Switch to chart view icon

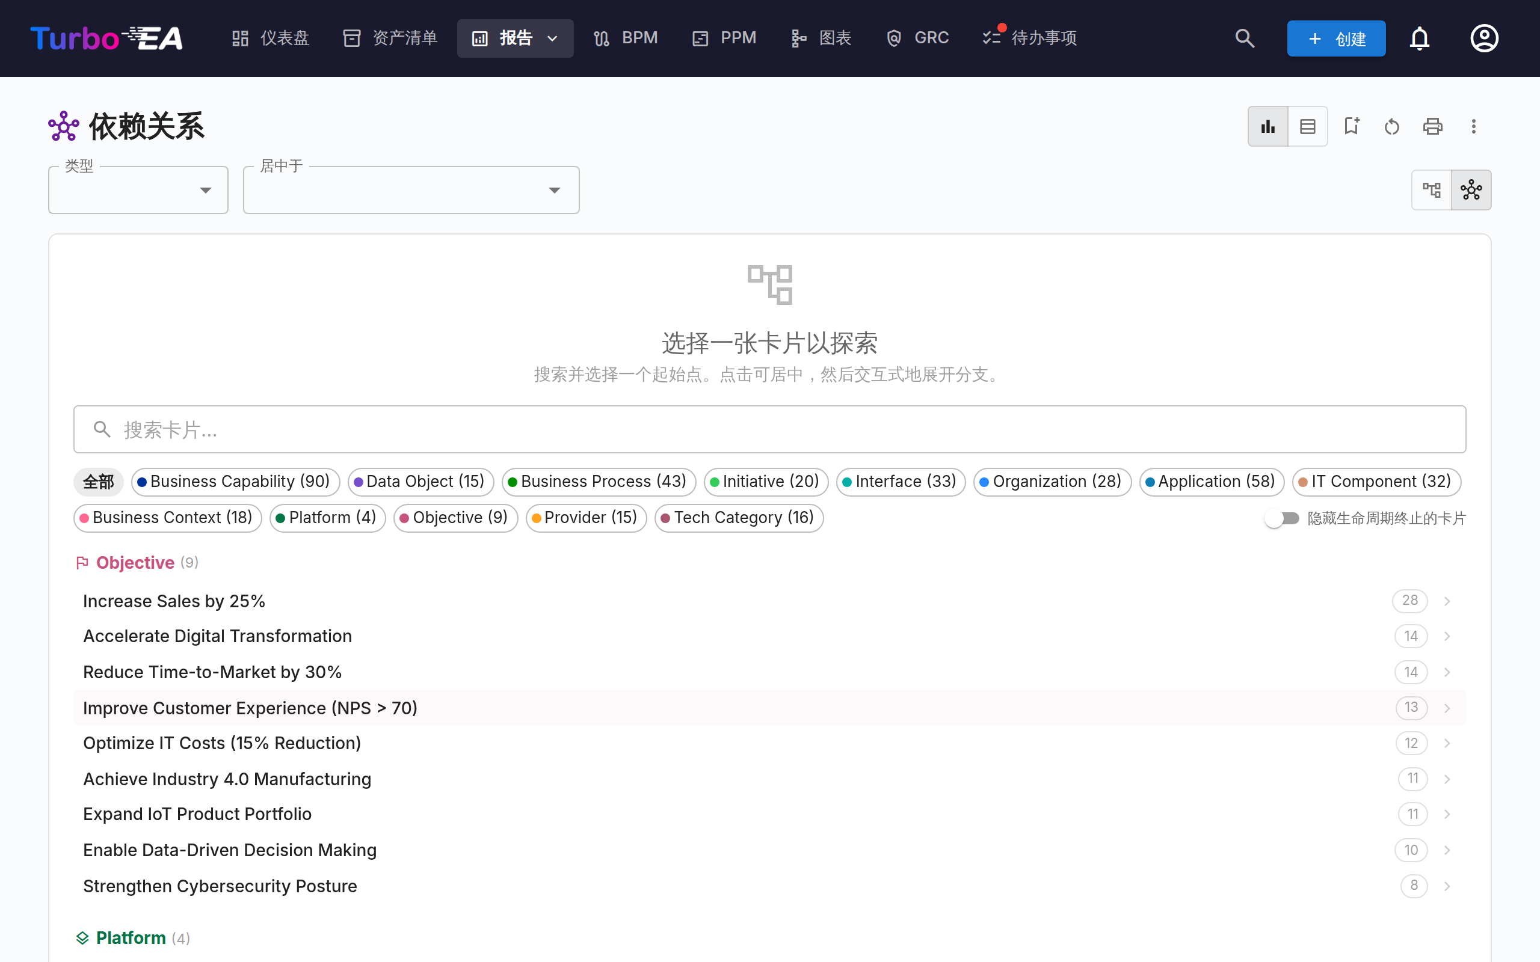point(1267,126)
